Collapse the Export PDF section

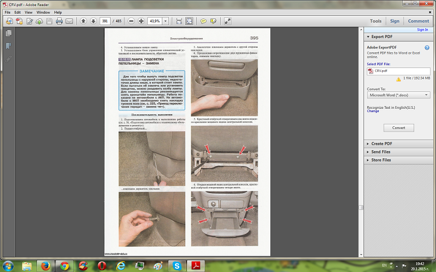click(368, 36)
